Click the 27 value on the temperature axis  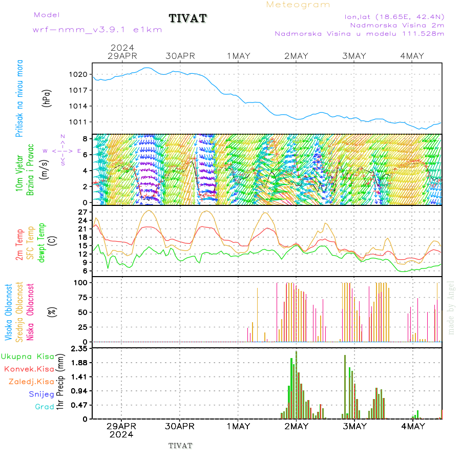click(83, 212)
